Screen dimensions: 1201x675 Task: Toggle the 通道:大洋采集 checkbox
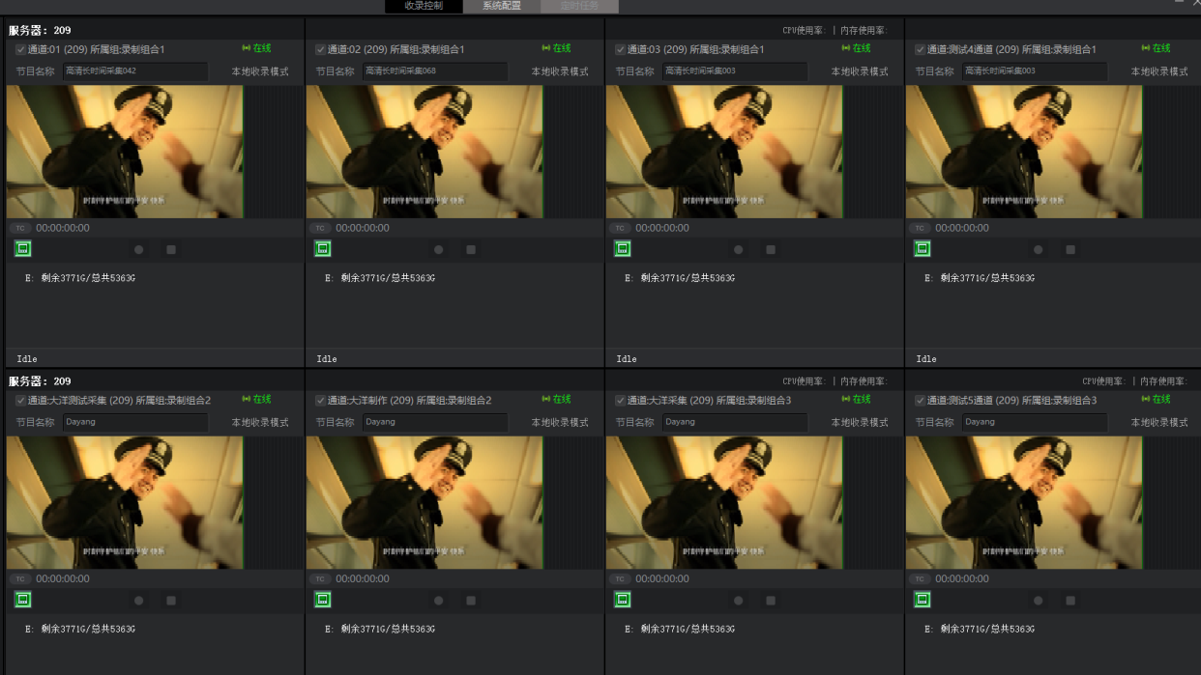(x=620, y=400)
